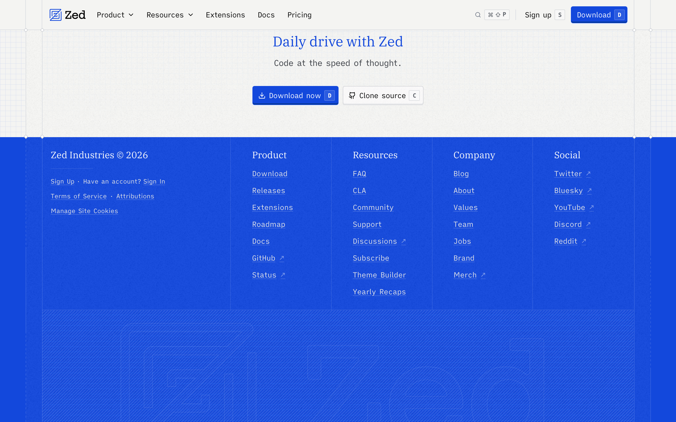Click external arrow icon beside Status
The image size is (676, 422).
(283, 275)
